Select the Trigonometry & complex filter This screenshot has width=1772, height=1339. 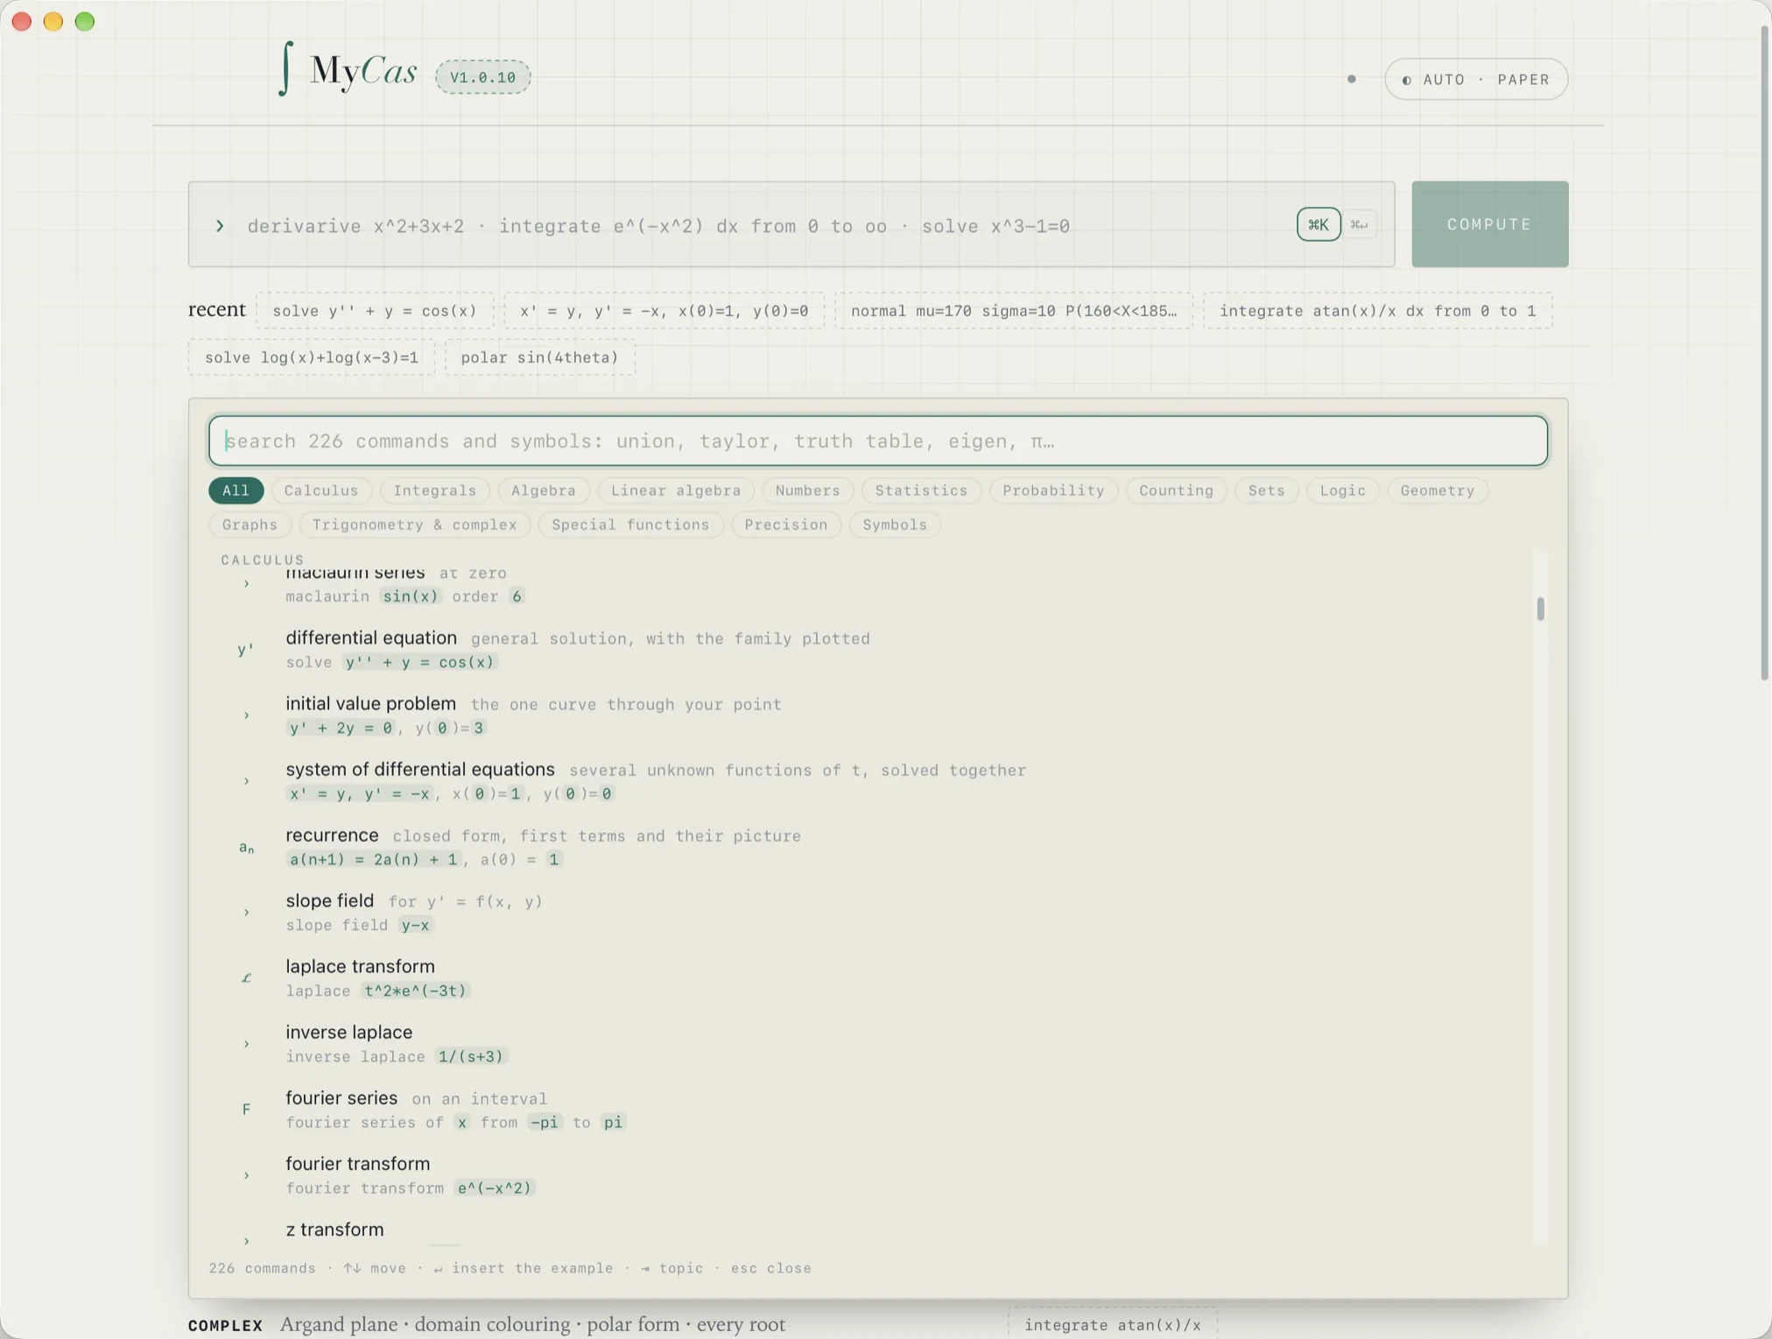[414, 525]
